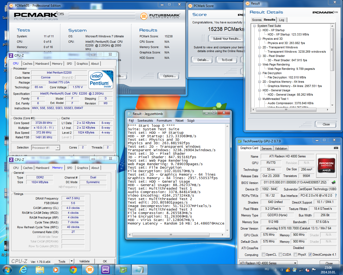The height and width of the screenshot is (275, 343).
Task: Switch to GPU-Z taskbar icon
Action: pyautogui.click(x=123, y=269)
